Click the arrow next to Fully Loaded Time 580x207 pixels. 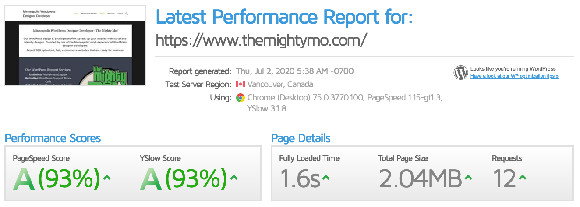tap(326, 177)
